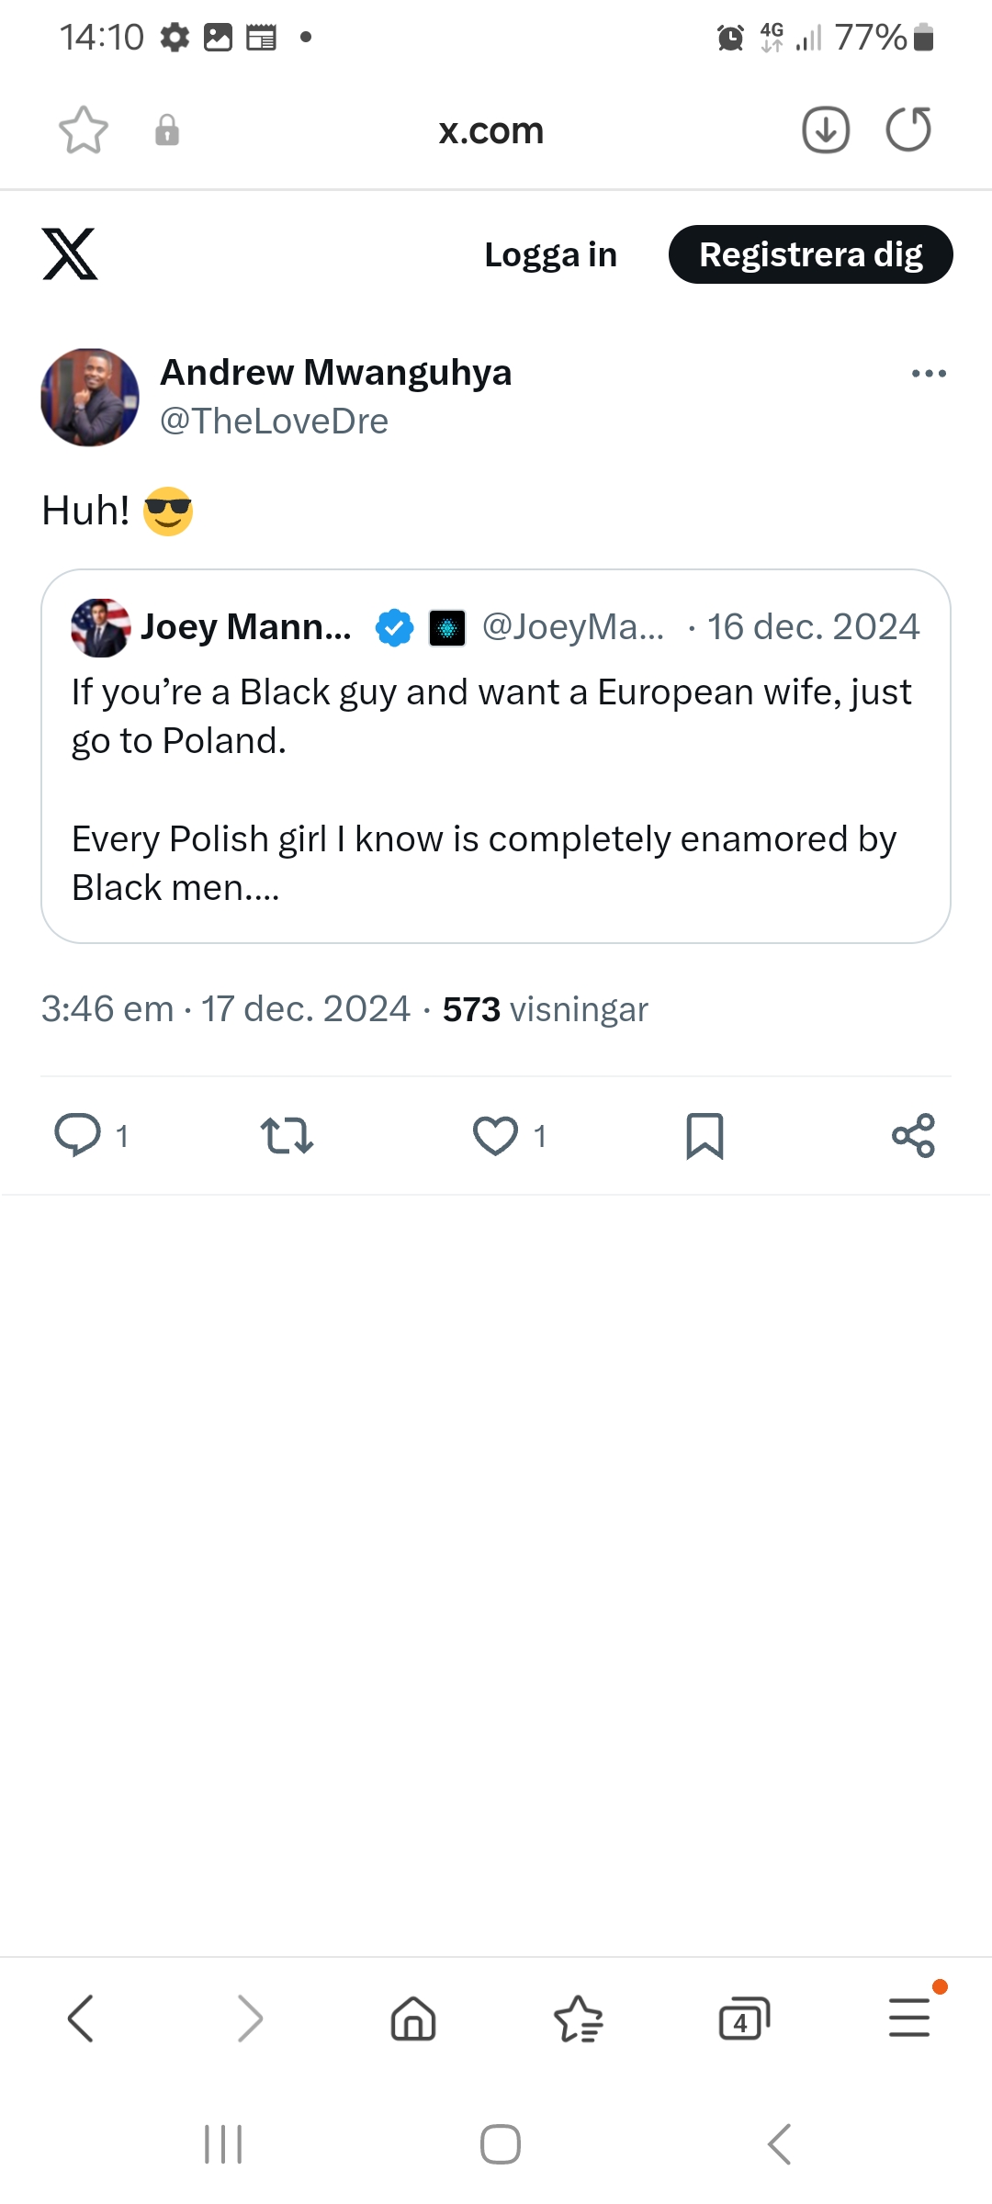Toggle browser favorite star for page

click(84, 129)
